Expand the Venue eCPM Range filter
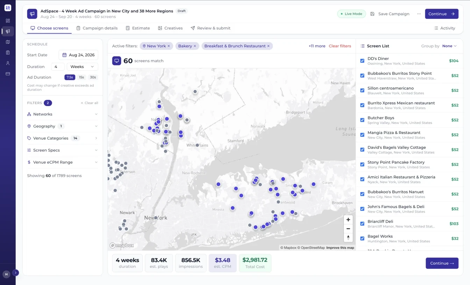470x285 pixels. tap(63, 162)
